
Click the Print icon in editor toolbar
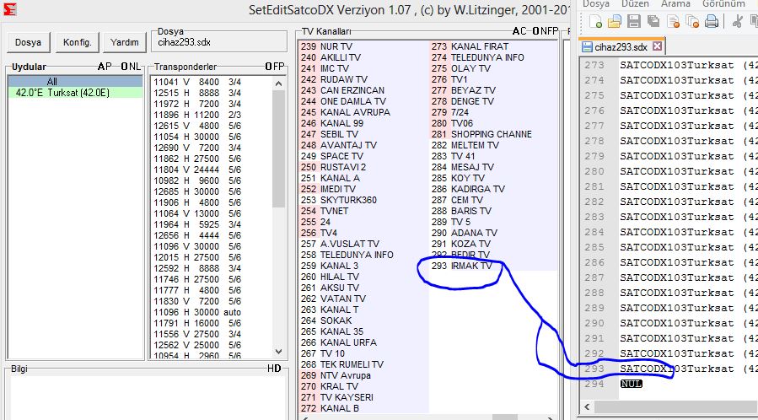coord(712,21)
